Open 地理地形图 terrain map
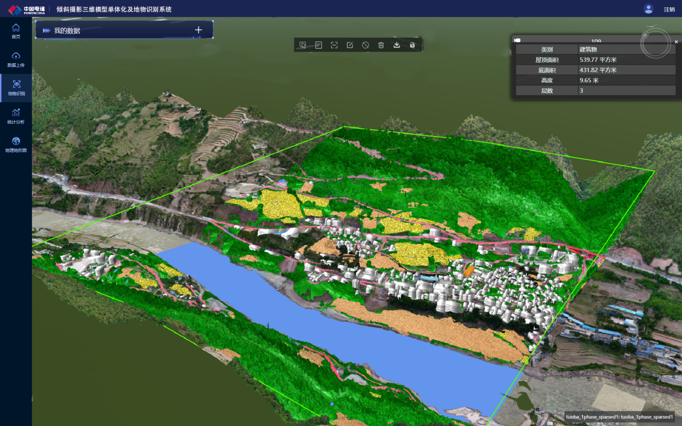This screenshot has width=682, height=426. point(16,145)
